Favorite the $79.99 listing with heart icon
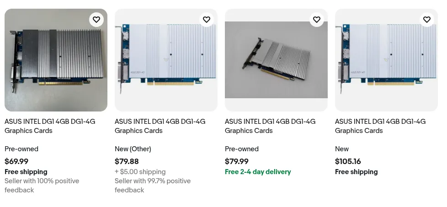The image size is (447, 207). [317, 20]
